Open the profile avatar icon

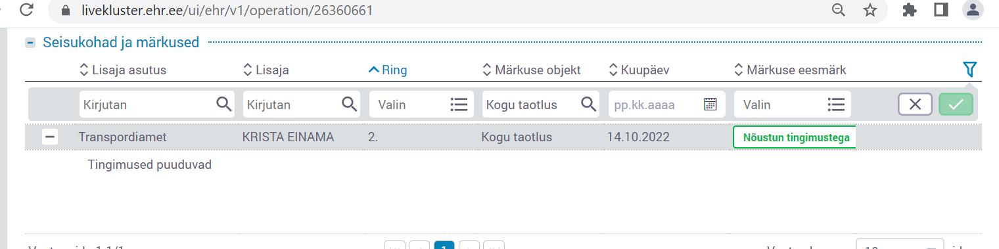(973, 10)
